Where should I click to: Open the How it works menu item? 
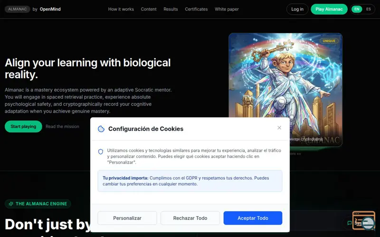click(x=121, y=9)
